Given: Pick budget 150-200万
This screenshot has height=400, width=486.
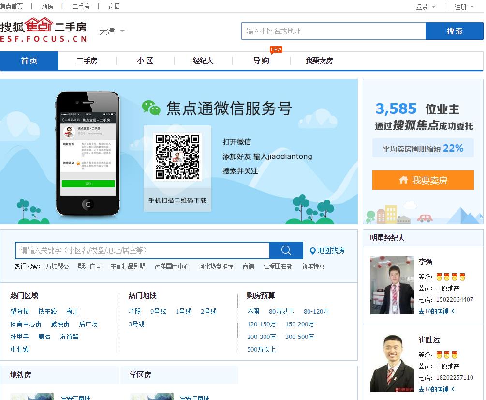Looking at the screenshot, I should [x=299, y=324].
